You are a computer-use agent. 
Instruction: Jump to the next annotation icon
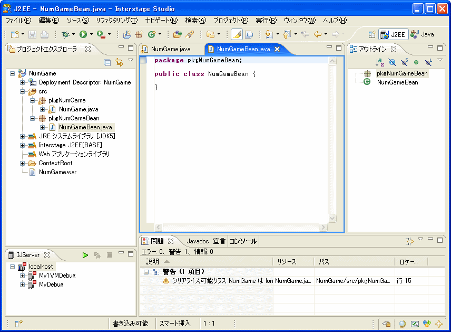tap(269, 35)
